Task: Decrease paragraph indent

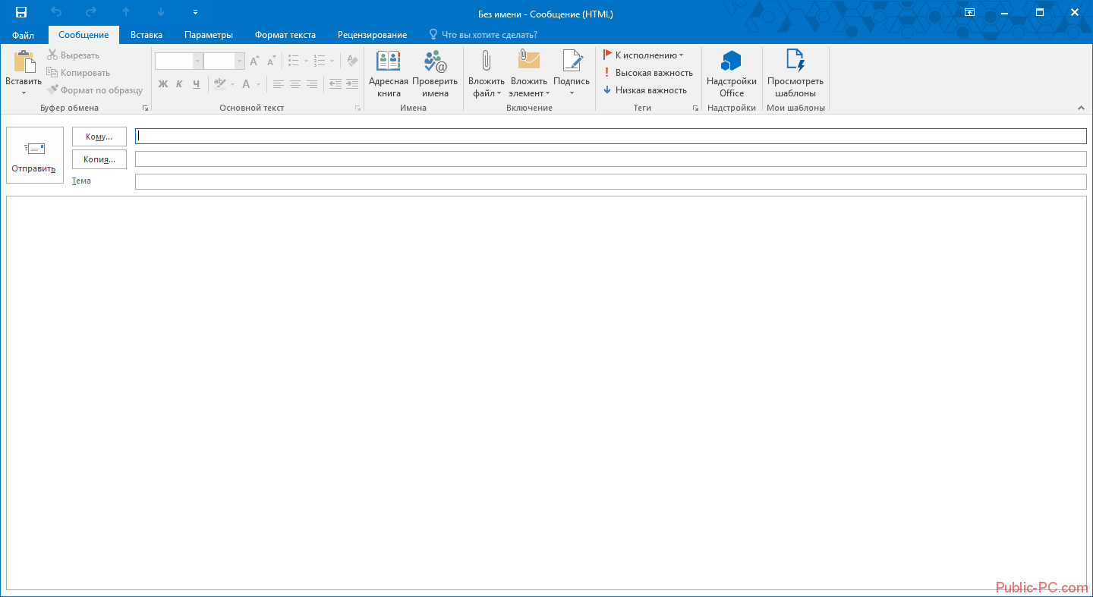Action: point(335,84)
